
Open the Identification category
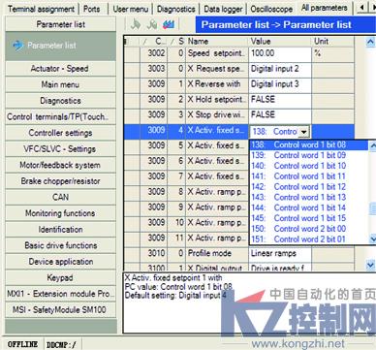(x=60, y=230)
